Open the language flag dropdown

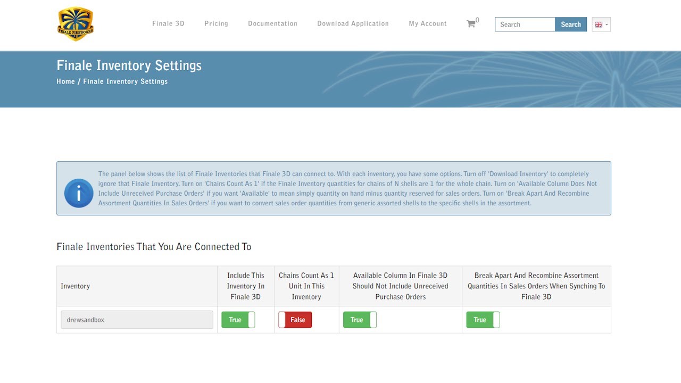(601, 24)
